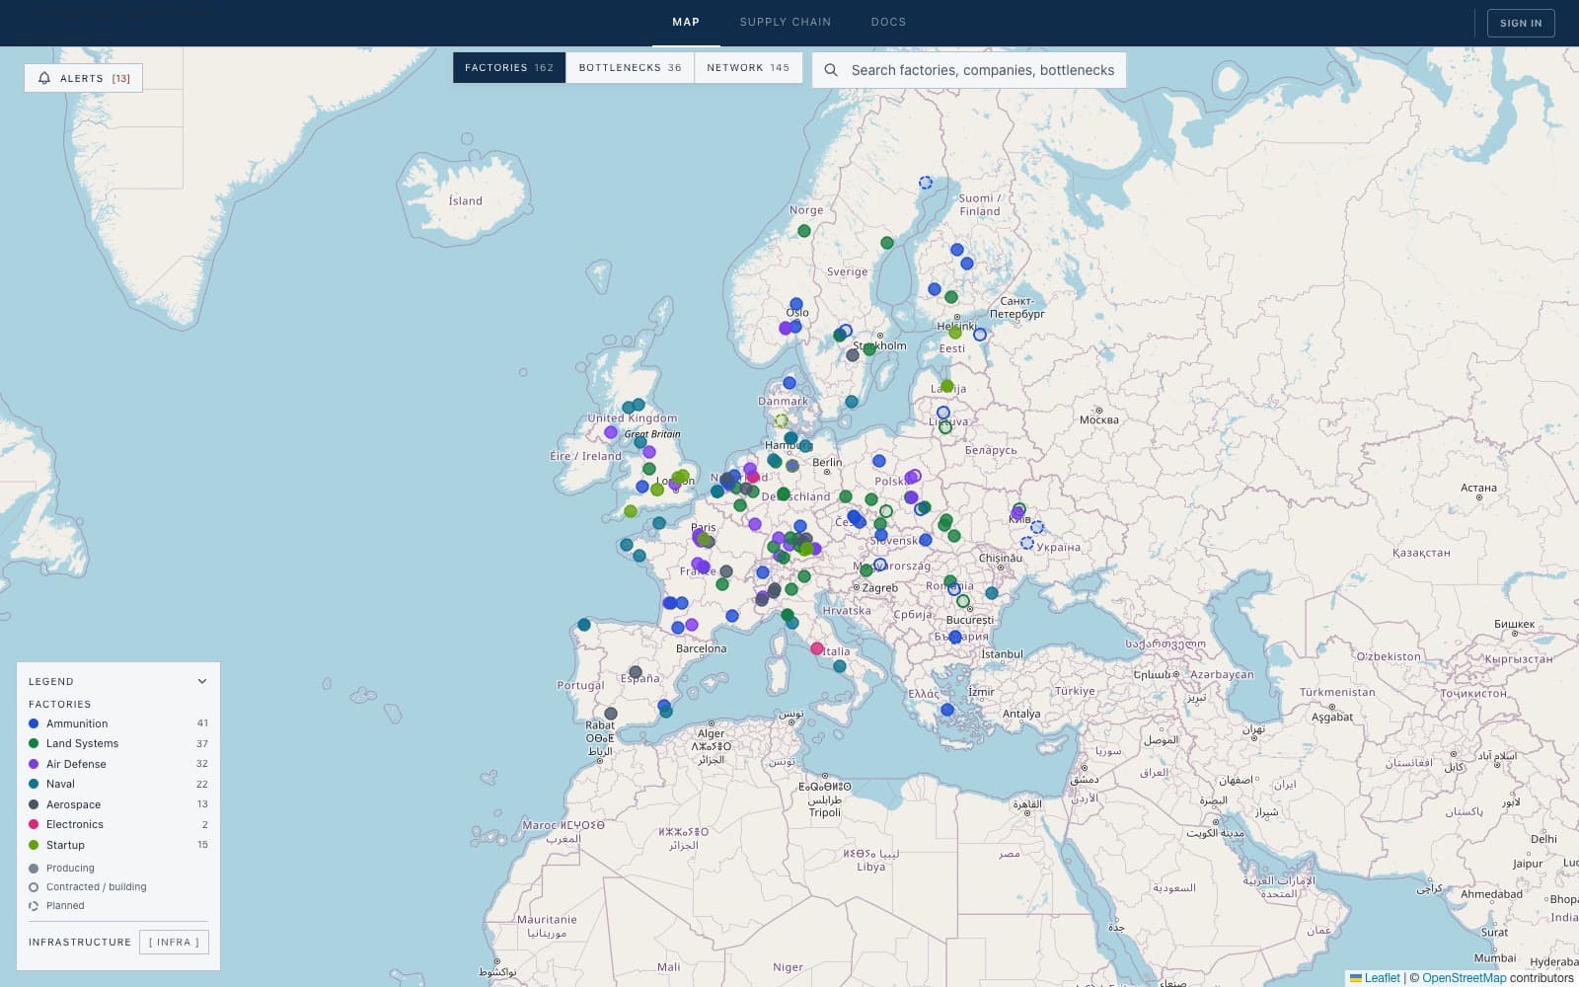This screenshot has width=1579, height=987.
Task: Click the planned dashed marker in northern Sweden
Action: point(926,183)
